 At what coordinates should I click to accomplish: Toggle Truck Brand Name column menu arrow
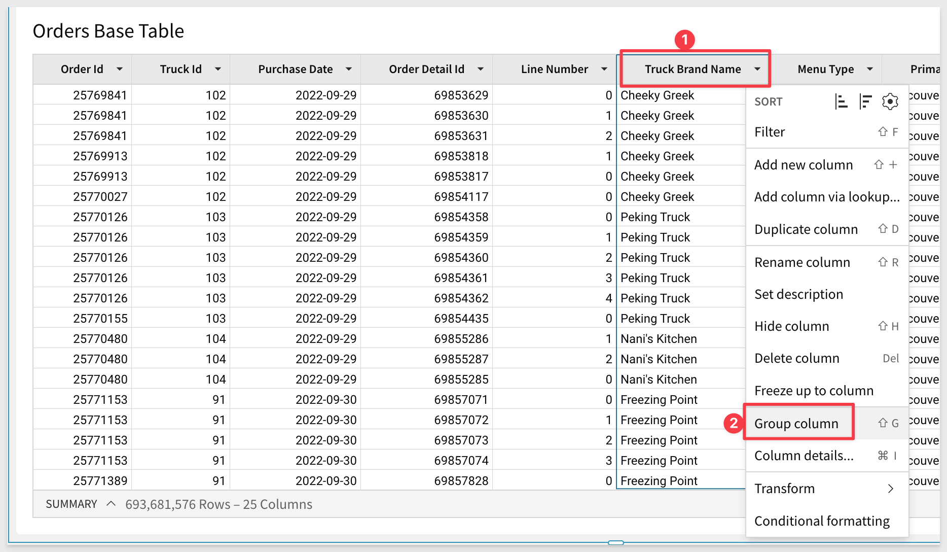757,69
